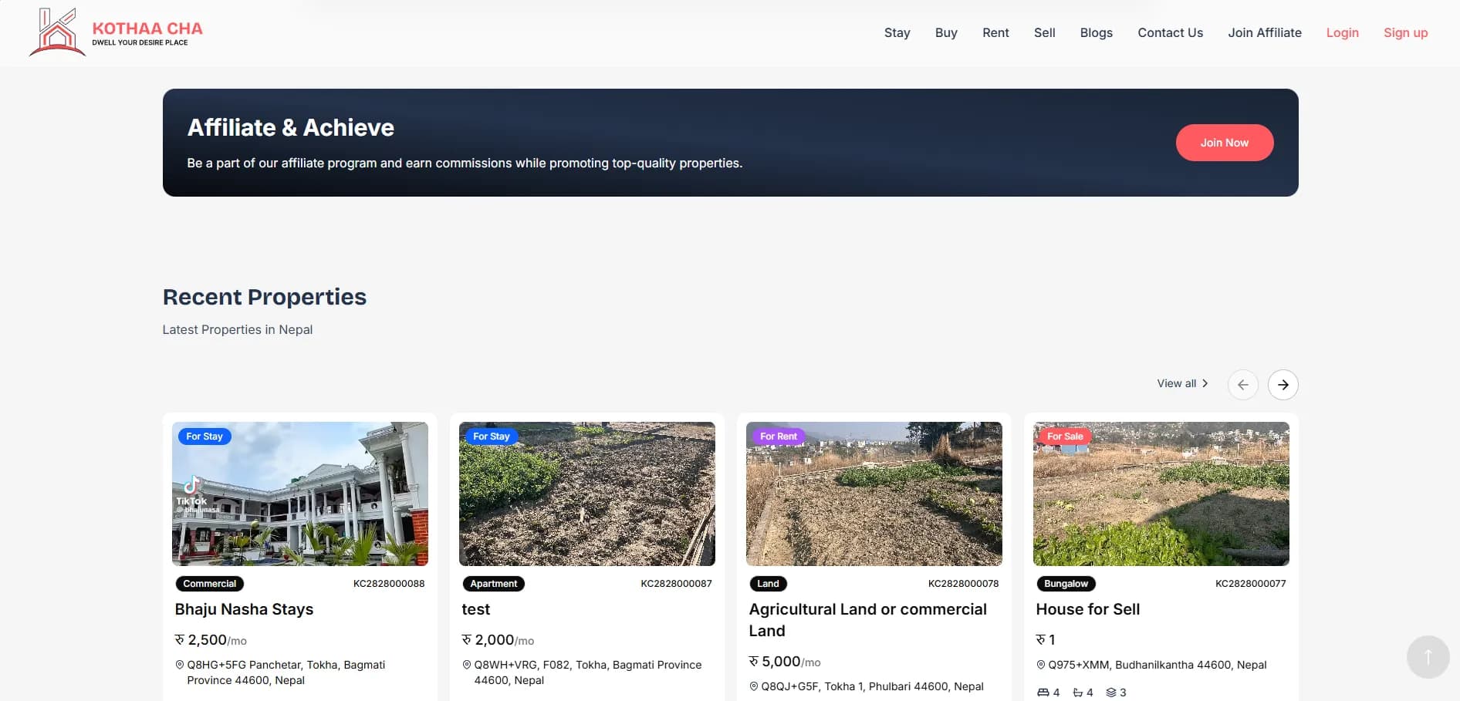Open the Contact Us page
The height and width of the screenshot is (701, 1460).
pyautogui.click(x=1170, y=32)
